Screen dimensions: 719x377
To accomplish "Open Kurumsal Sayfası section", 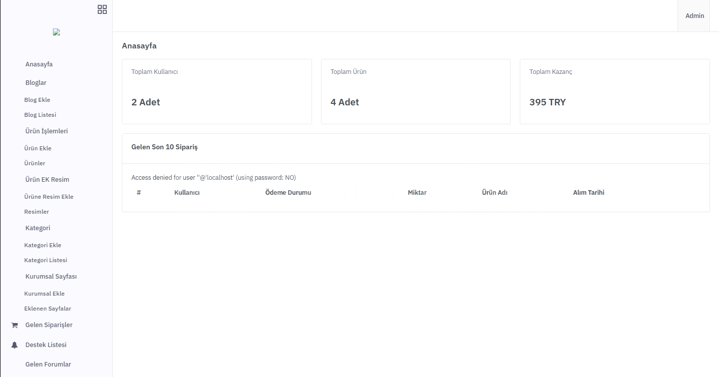I will pyautogui.click(x=51, y=277).
